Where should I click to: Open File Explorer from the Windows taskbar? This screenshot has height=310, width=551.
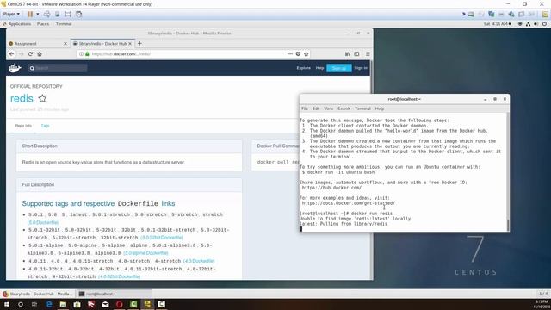(x=63, y=304)
